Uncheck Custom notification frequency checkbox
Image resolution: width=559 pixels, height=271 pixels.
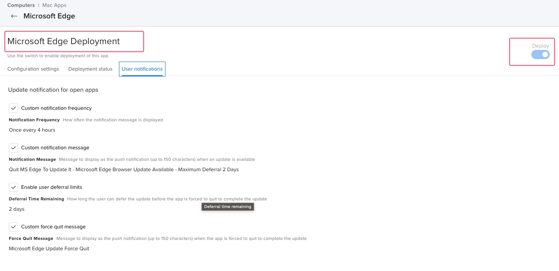(x=13, y=108)
